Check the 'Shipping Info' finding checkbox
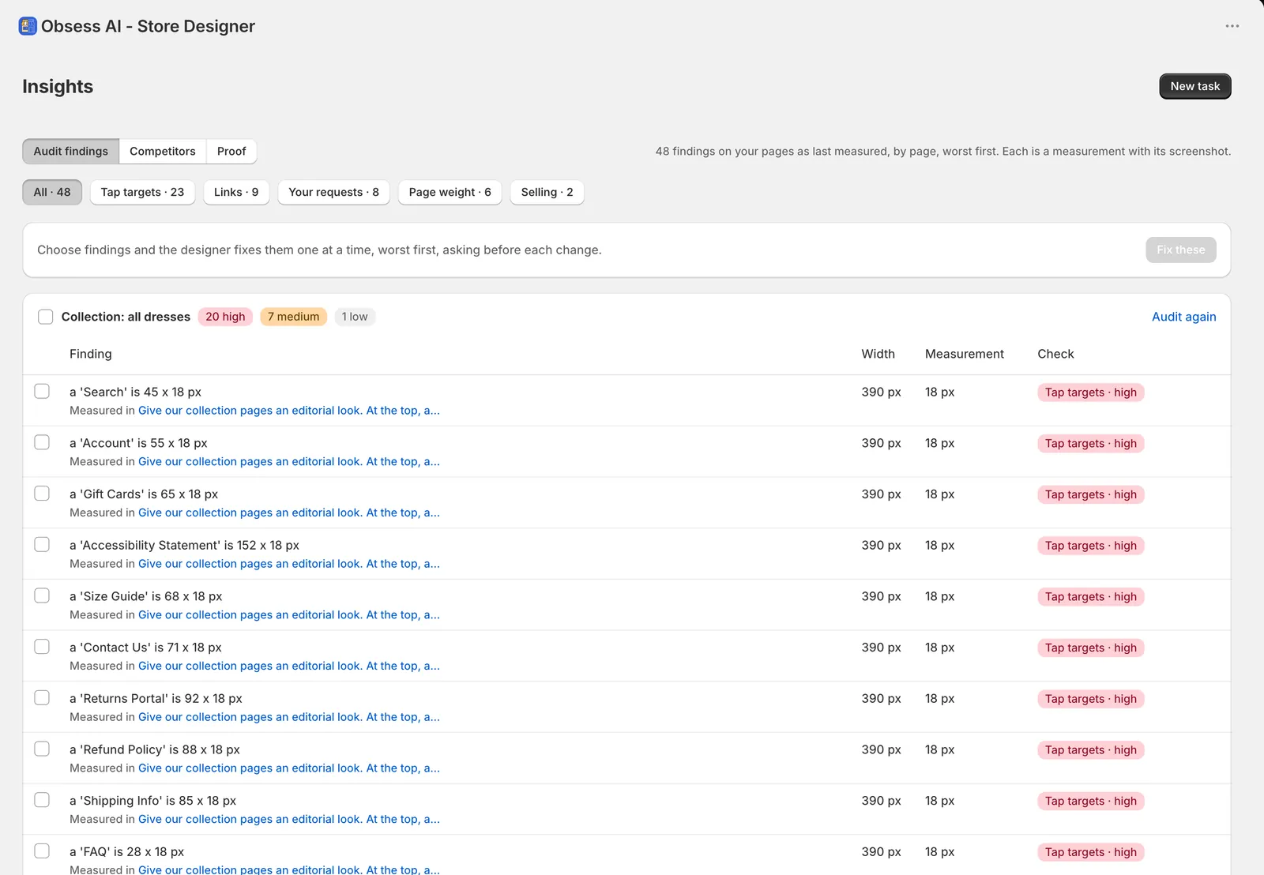This screenshot has width=1264, height=875. (x=42, y=800)
